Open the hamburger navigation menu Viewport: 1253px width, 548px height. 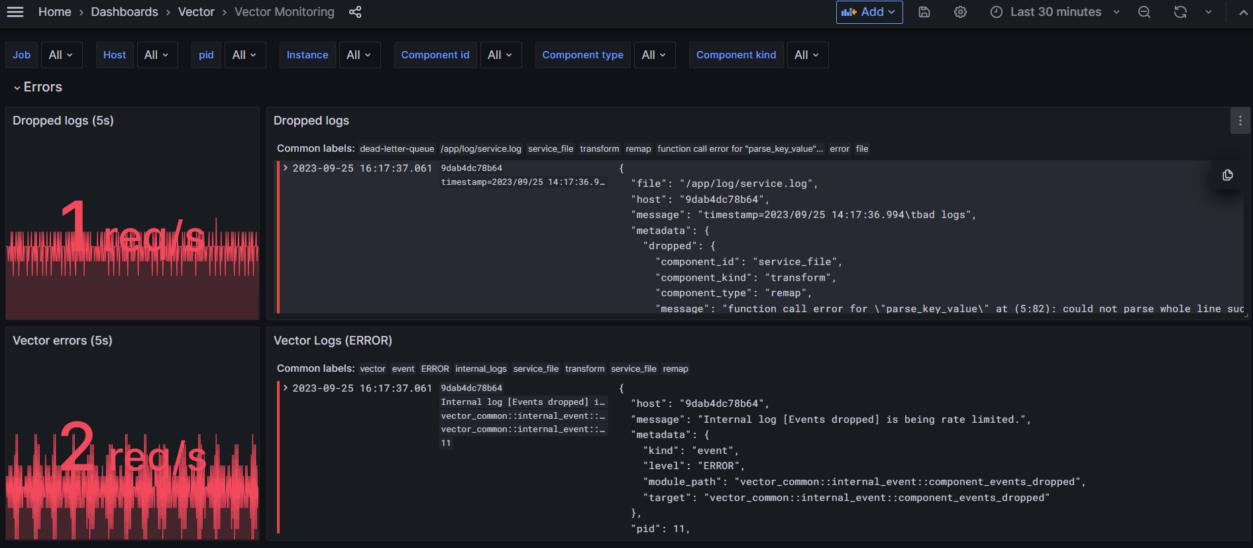point(15,12)
